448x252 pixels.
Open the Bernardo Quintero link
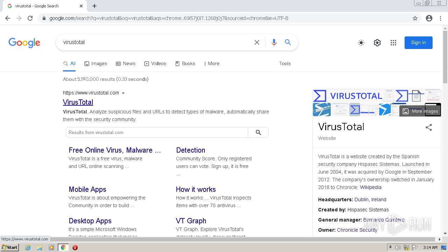point(384,220)
